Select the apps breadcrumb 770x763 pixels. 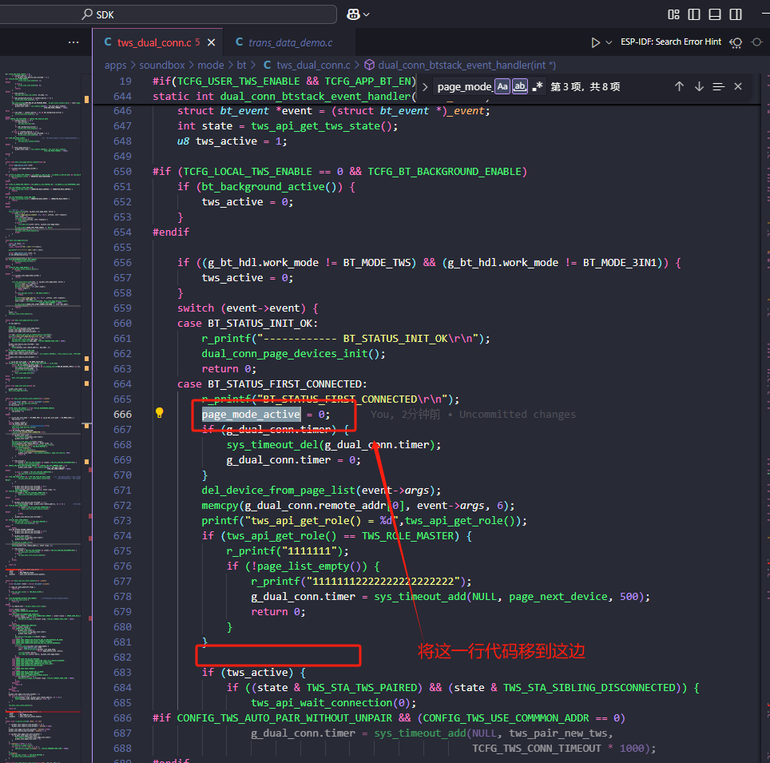(115, 66)
